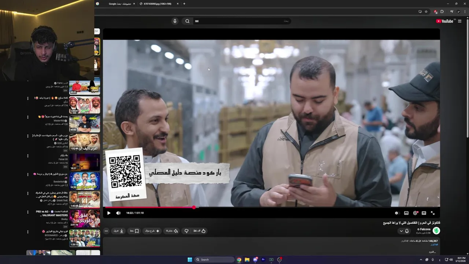Image resolution: width=469 pixels, height=264 pixels.
Task: Open the share (مشاركة) button
Action: [x=172, y=231]
